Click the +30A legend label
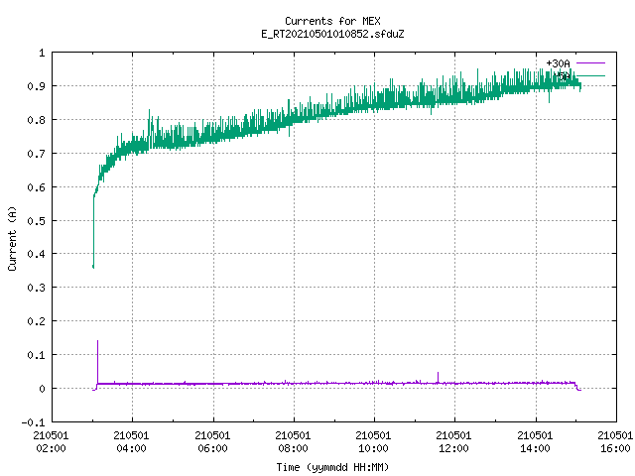 click(x=558, y=63)
